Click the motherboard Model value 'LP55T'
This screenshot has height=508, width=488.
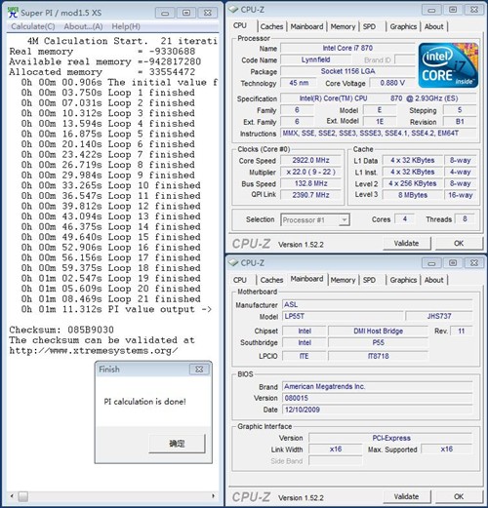point(343,316)
